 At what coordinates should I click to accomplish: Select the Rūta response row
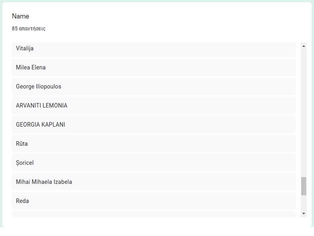(x=154, y=144)
